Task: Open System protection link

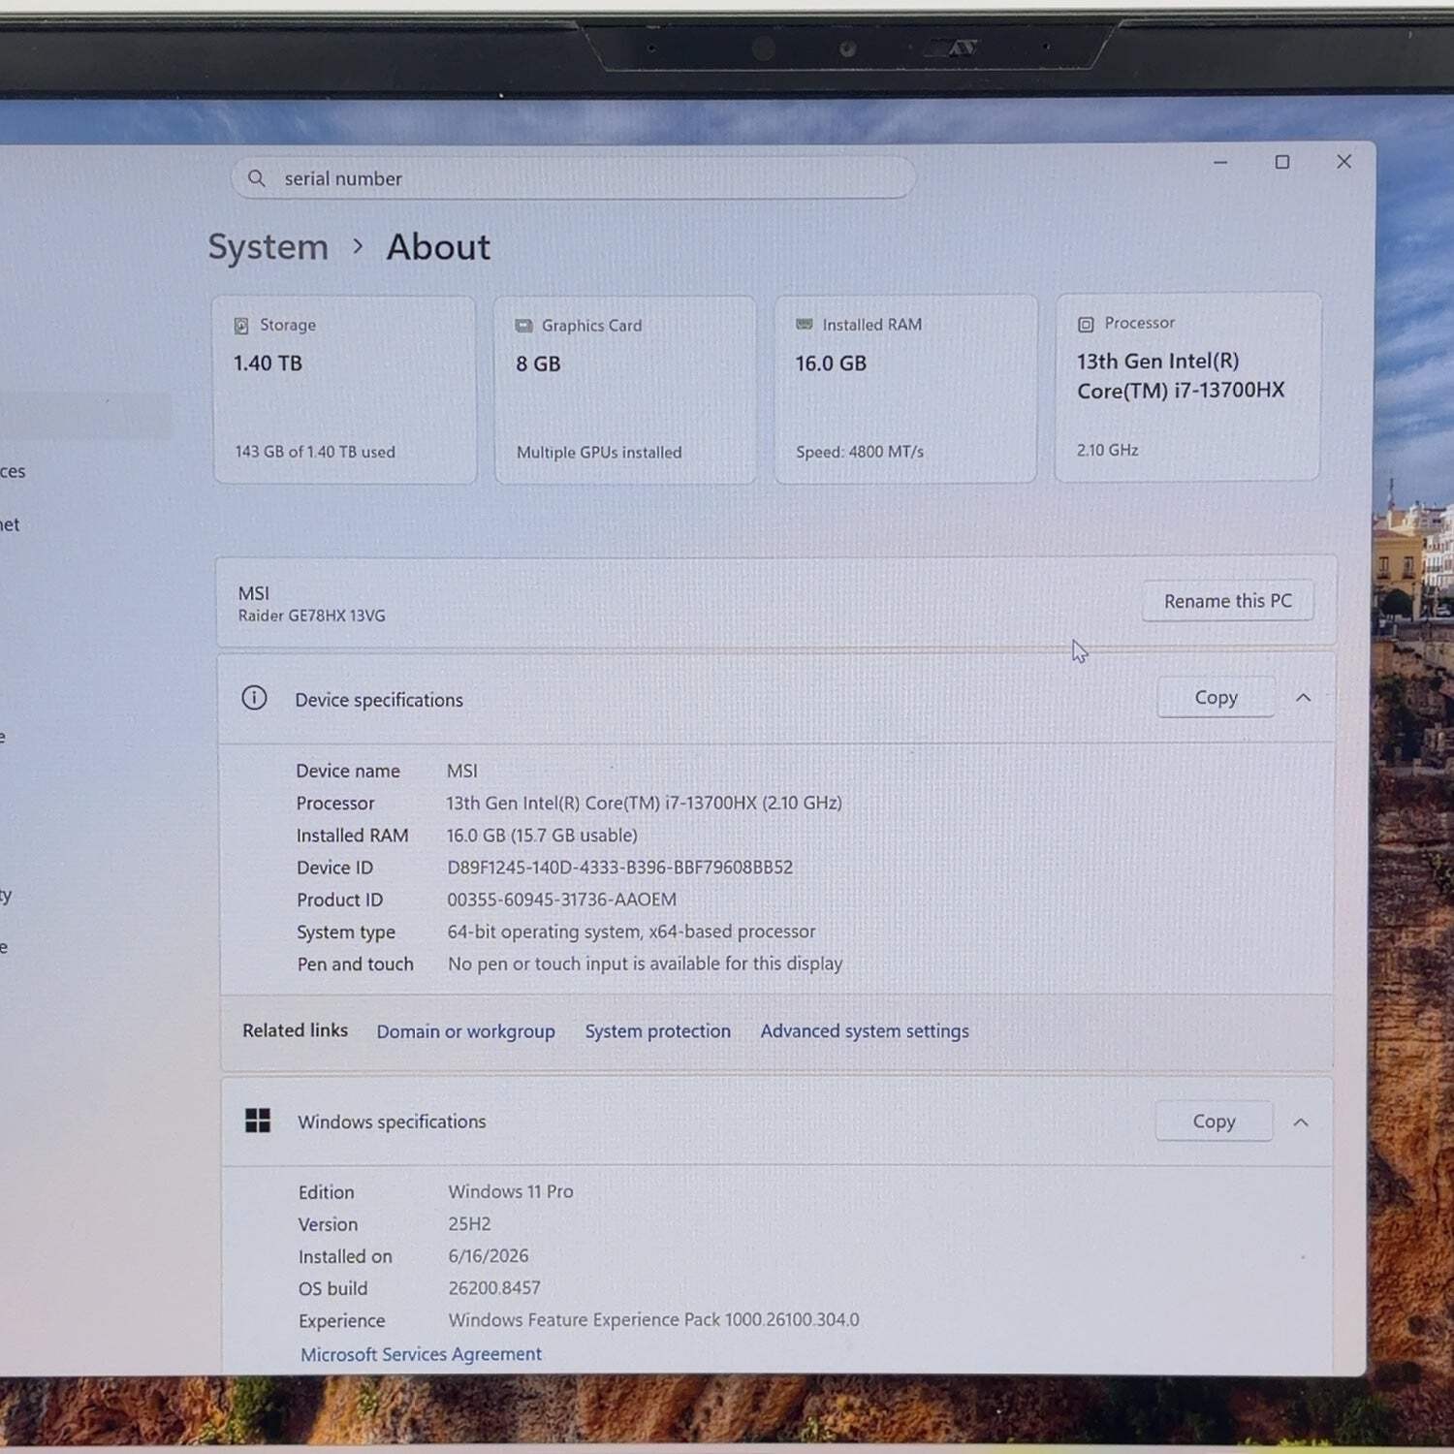Action: click(x=657, y=1031)
